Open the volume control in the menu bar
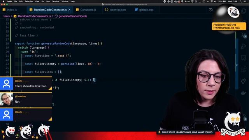 (x=215, y=2)
